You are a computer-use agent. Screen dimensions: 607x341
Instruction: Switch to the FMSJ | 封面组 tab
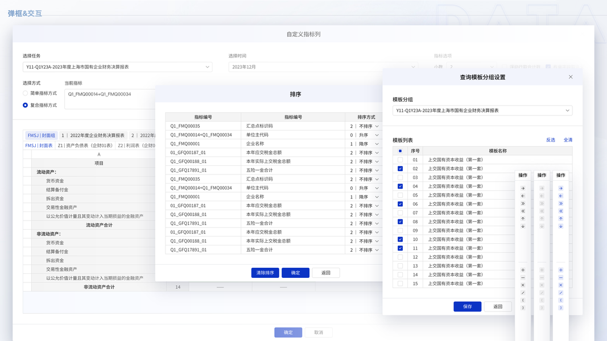[42, 135]
